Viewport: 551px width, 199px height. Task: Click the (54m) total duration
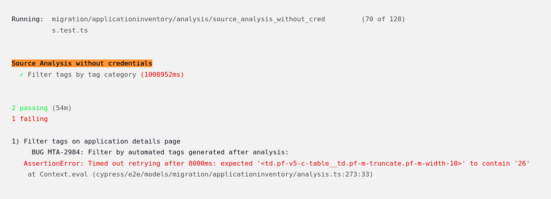61,108
